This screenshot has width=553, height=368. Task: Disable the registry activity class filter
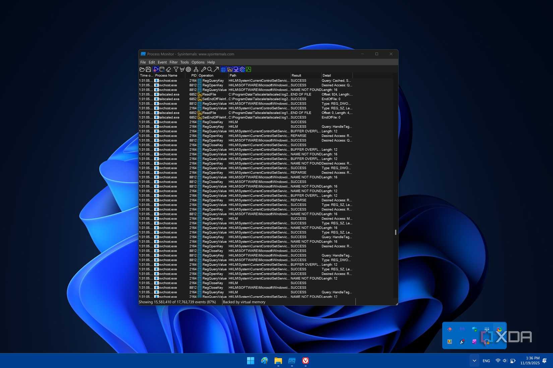pos(223,69)
